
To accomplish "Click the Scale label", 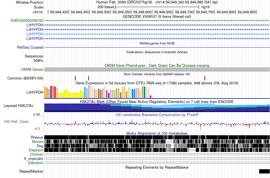I will pos(38,7).
